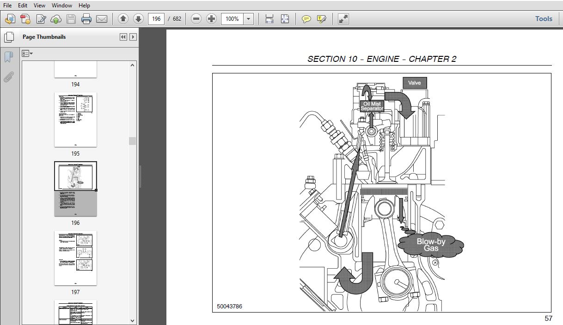
Task: Toggle the Bookmarks panel in sidebar
Action: coord(8,57)
